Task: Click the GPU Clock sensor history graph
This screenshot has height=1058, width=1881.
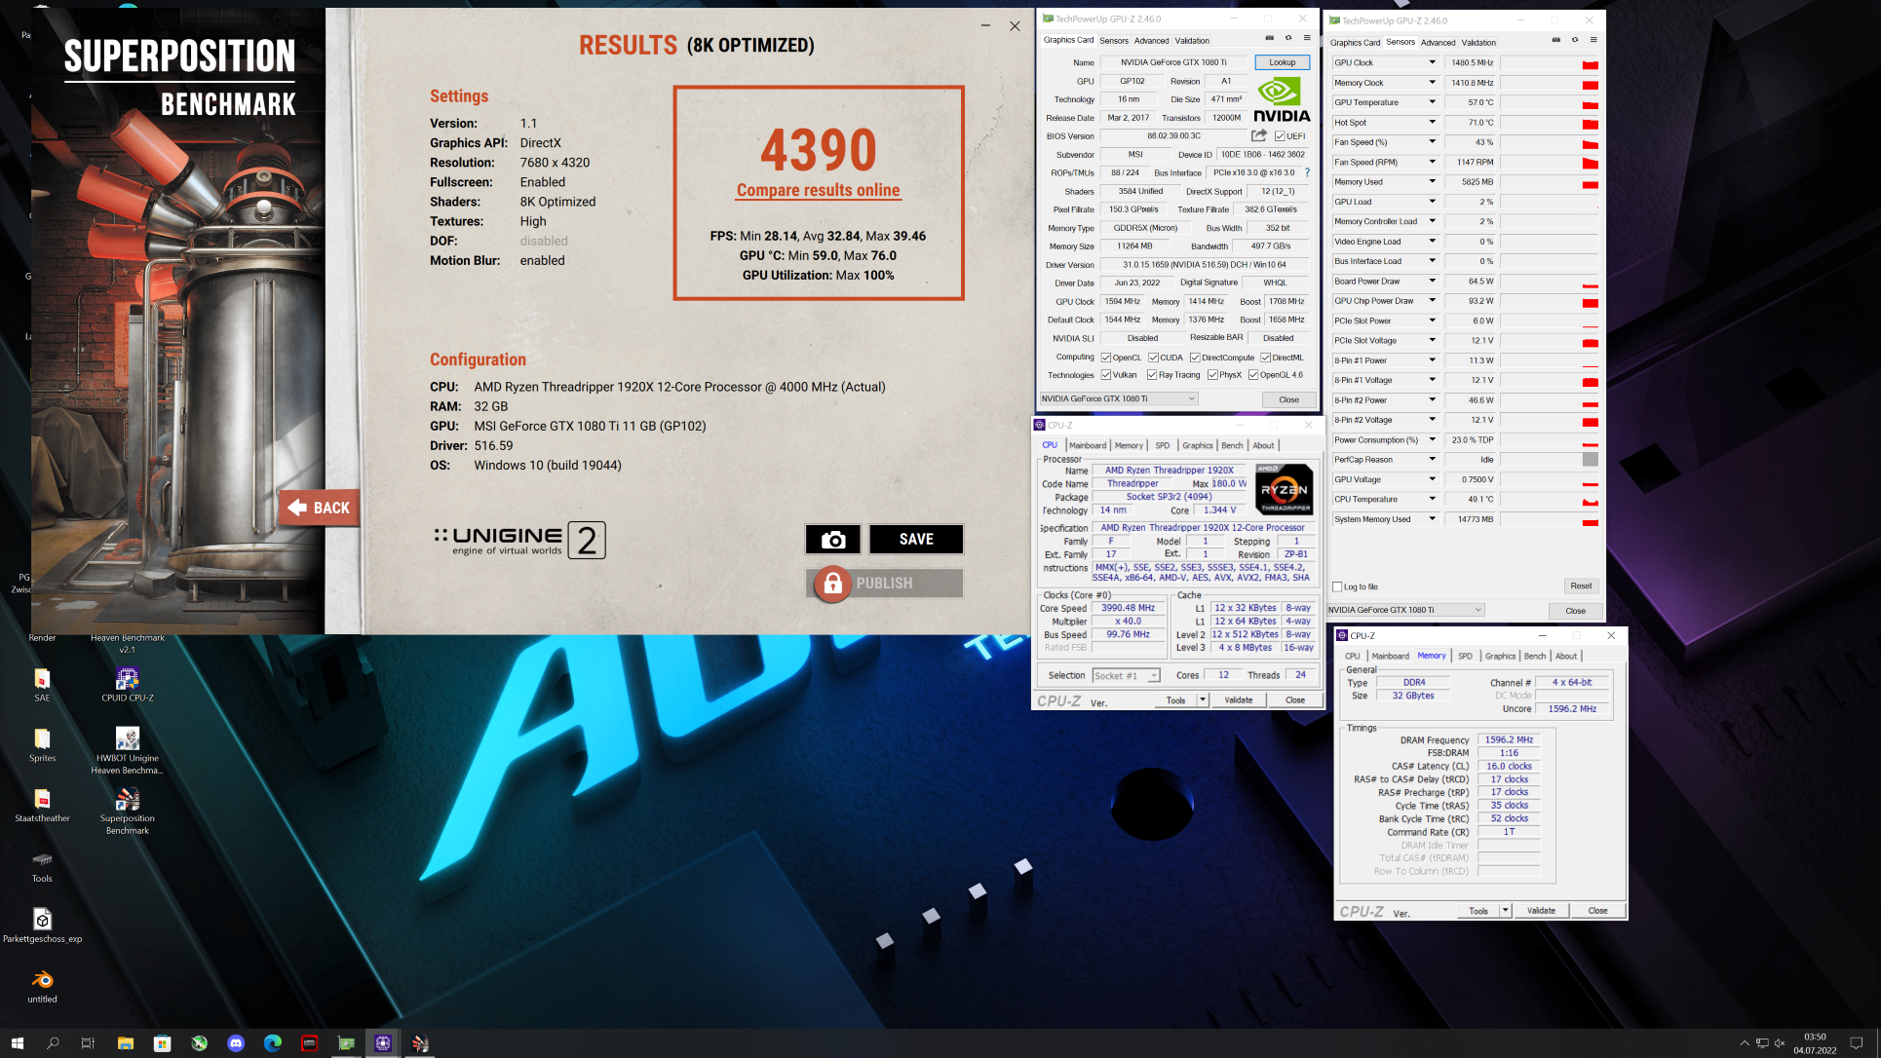Action: coord(1550,62)
